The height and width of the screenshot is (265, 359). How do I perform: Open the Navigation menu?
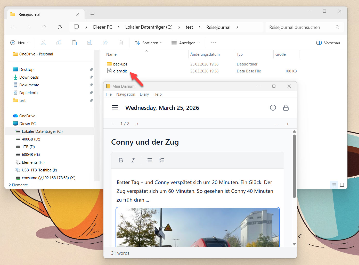pyautogui.click(x=126, y=94)
